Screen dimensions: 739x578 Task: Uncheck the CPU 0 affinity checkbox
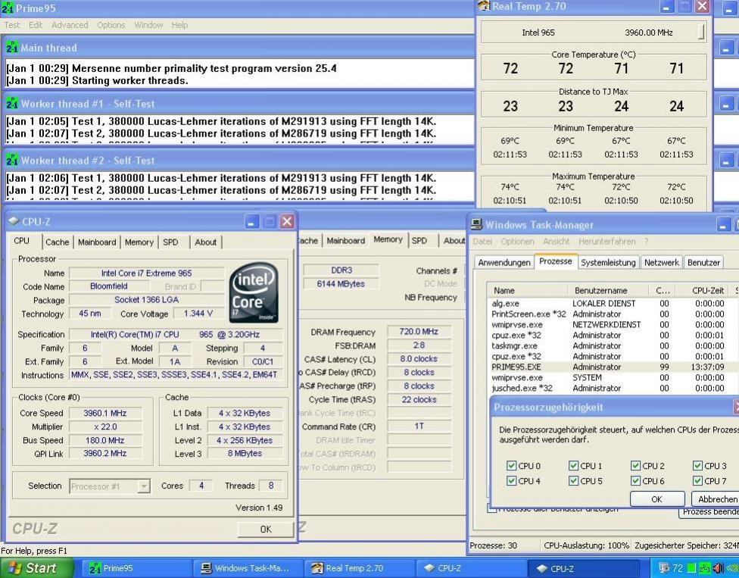(x=511, y=466)
